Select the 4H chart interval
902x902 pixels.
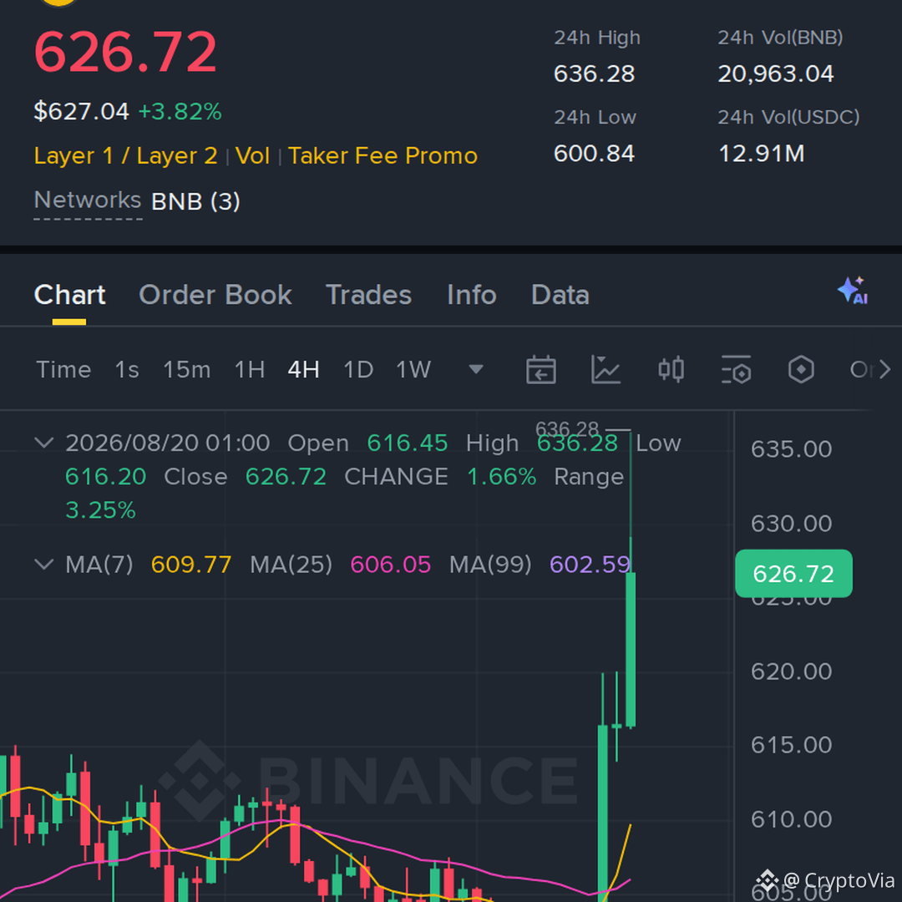[x=304, y=369]
